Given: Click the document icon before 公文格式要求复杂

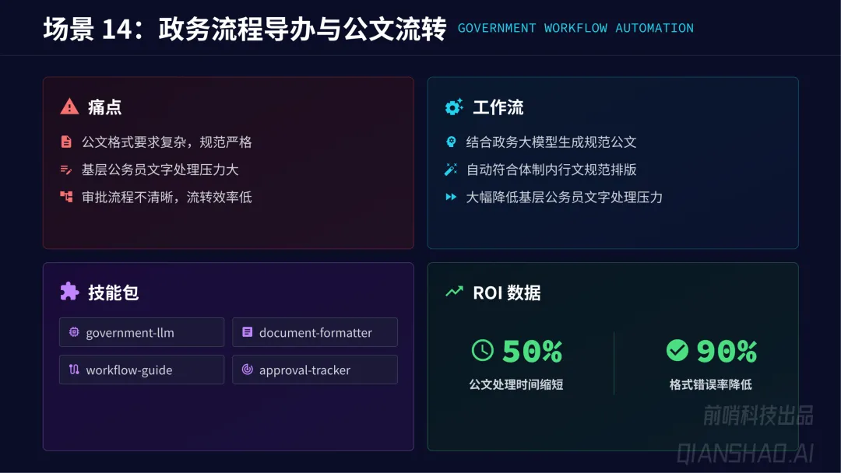Looking at the screenshot, I should tap(66, 142).
